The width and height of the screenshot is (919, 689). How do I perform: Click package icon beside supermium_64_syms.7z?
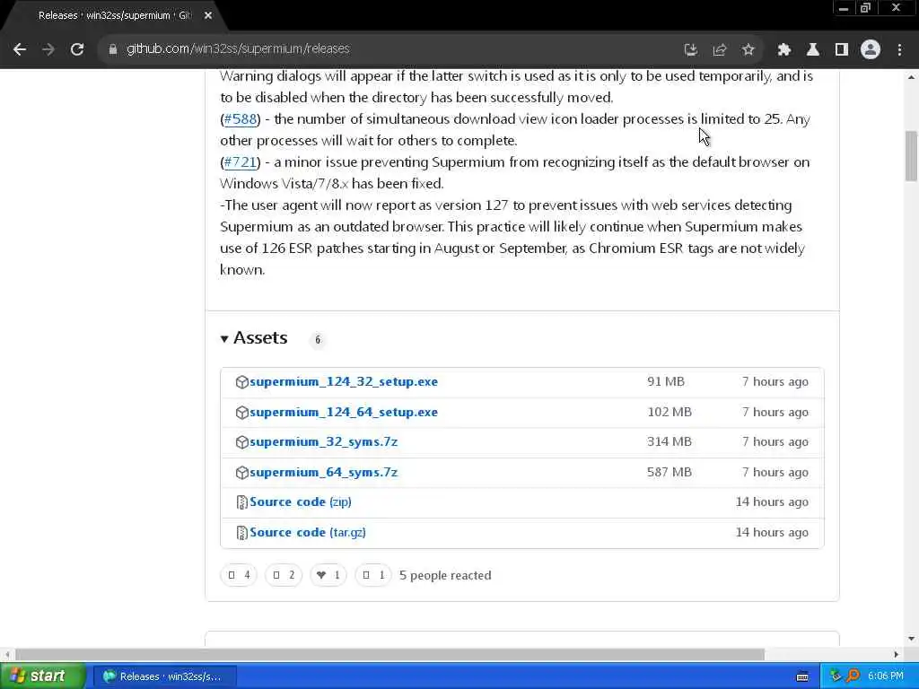241,472
